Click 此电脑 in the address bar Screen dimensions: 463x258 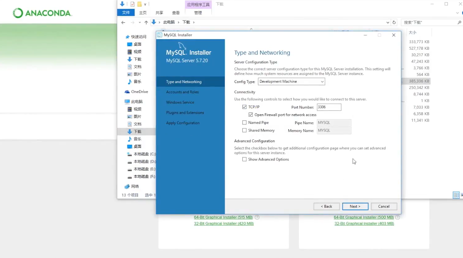(x=169, y=22)
